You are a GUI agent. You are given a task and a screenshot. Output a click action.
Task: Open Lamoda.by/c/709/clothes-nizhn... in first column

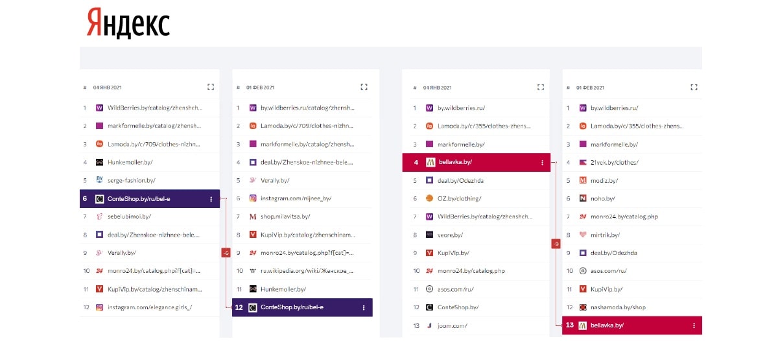pos(154,144)
